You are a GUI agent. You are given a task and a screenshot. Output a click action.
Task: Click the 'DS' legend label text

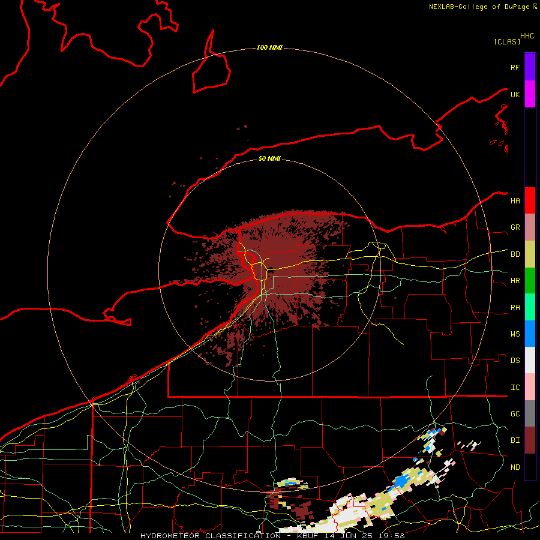[515, 361]
